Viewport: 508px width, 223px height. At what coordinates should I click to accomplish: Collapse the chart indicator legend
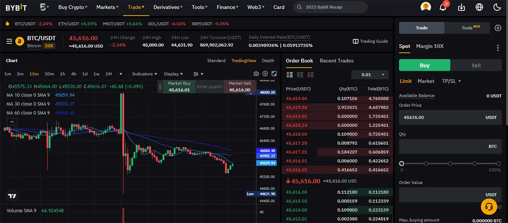(12, 122)
